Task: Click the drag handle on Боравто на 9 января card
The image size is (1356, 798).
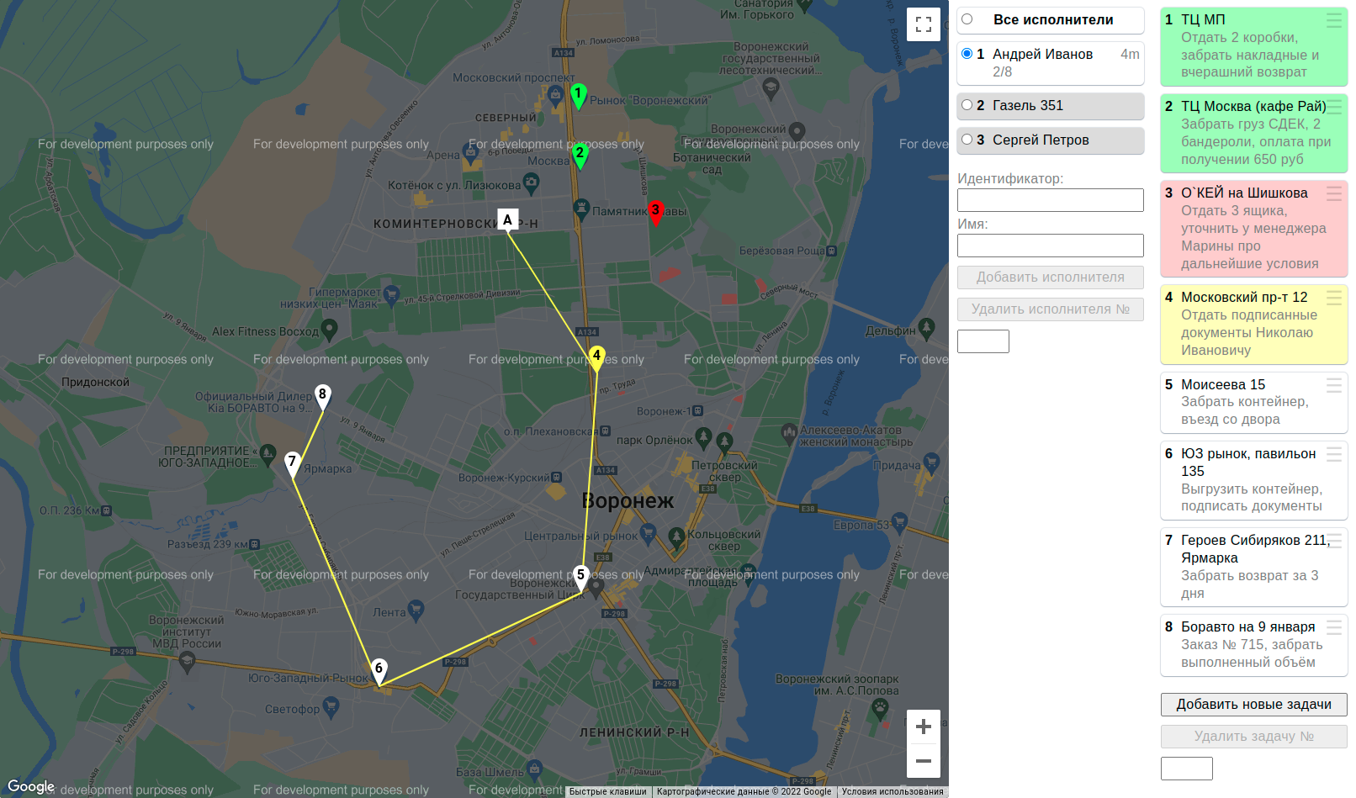Action: click(x=1334, y=627)
